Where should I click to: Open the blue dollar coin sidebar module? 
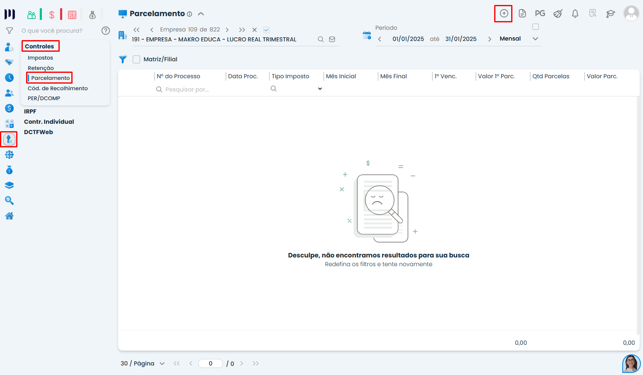[9, 108]
